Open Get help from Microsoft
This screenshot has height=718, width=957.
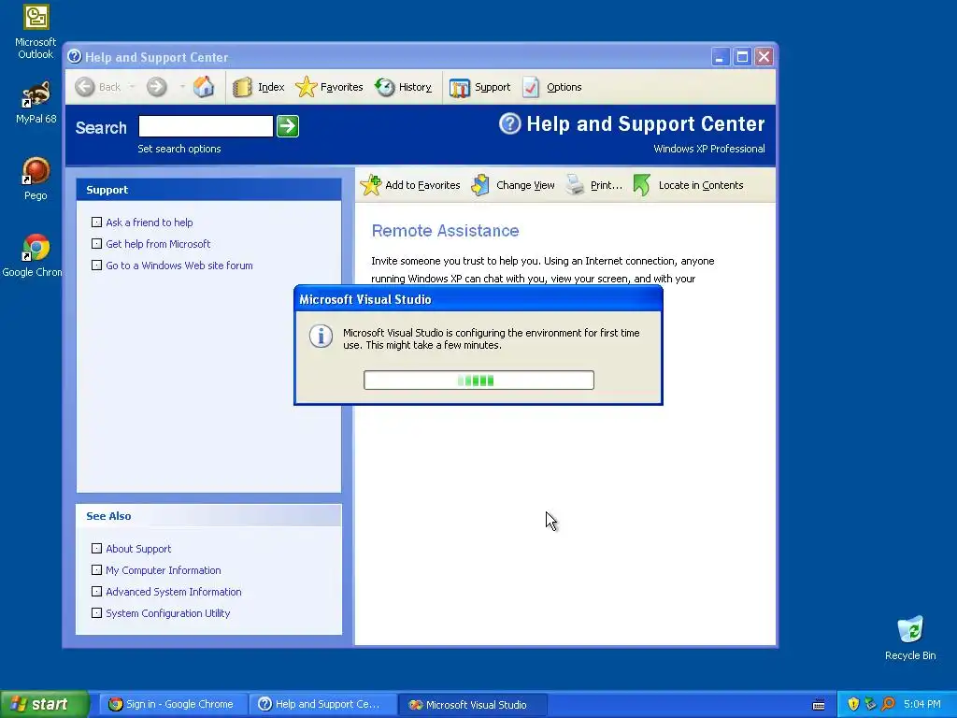(x=158, y=244)
